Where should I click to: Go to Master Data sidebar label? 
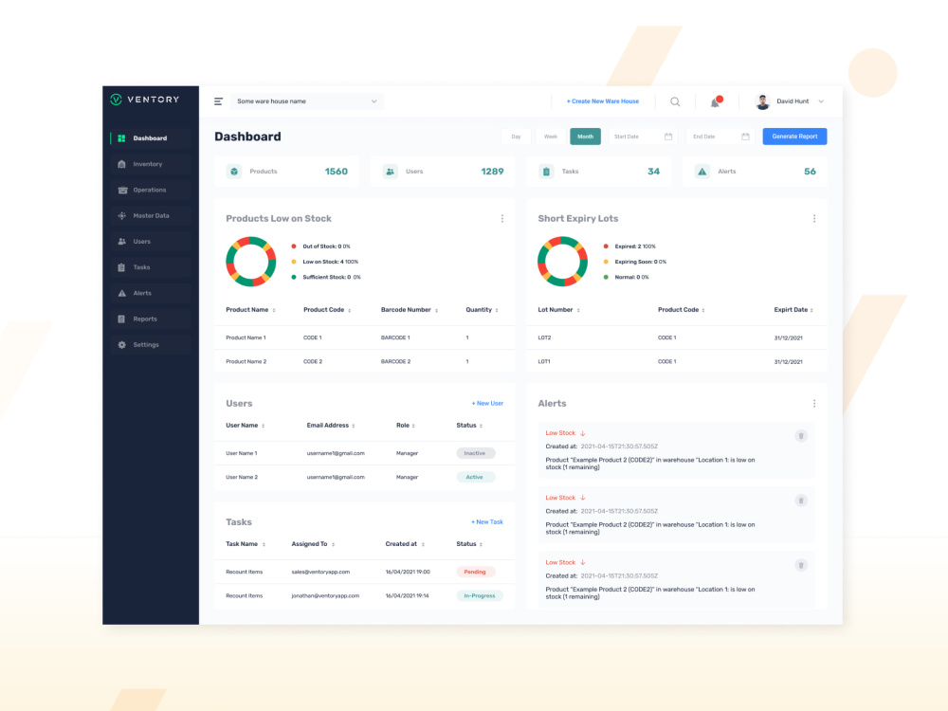click(x=151, y=216)
